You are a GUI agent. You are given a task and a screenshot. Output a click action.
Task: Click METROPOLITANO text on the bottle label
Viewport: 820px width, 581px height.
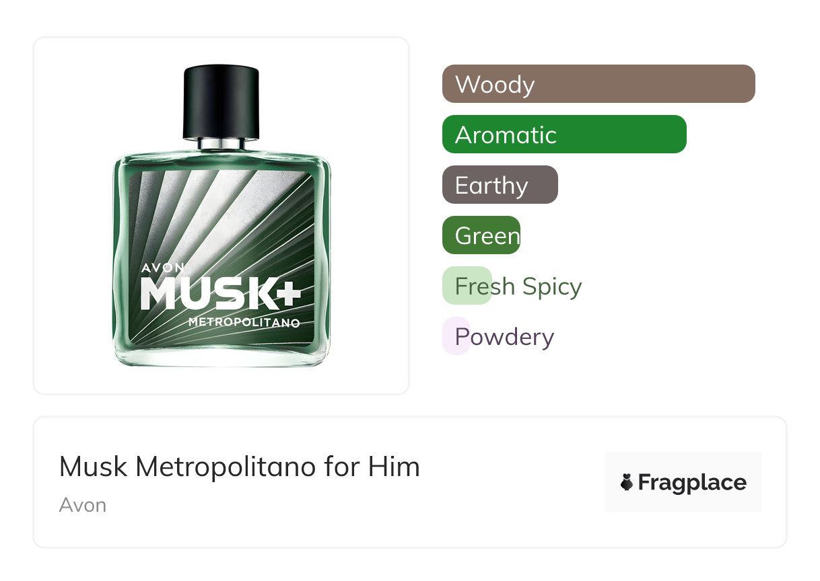coord(244,323)
